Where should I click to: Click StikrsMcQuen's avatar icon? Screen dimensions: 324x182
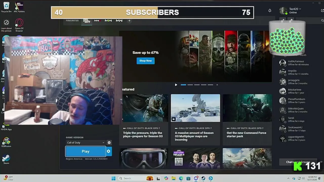[x=282, y=110]
